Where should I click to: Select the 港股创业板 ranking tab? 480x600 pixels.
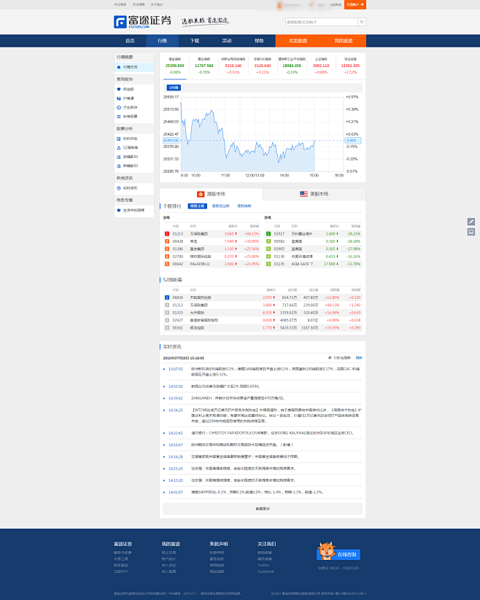(x=220, y=206)
